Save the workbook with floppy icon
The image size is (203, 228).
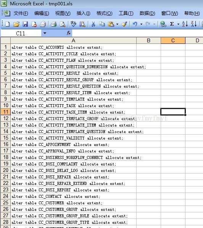pyautogui.click(x=25, y=24)
